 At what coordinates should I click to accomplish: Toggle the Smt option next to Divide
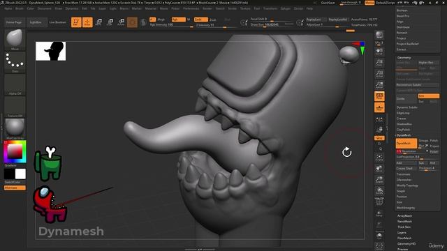pyautogui.click(x=428, y=96)
